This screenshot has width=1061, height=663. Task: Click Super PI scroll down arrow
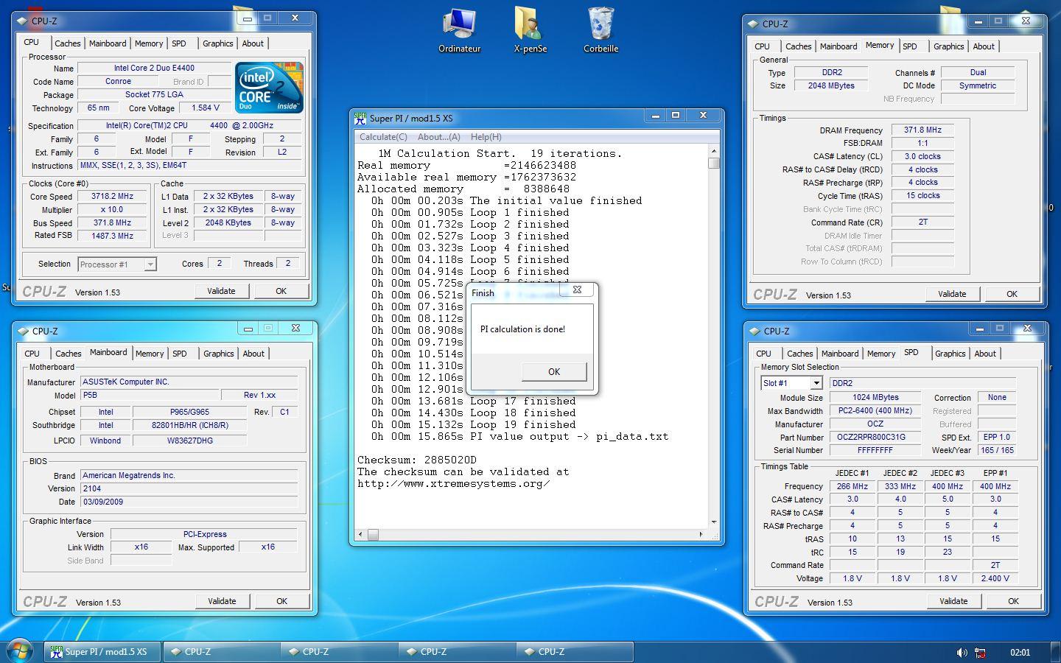click(x=714, y=522)
